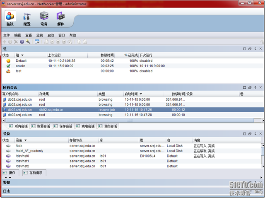Click the flashlight search toolbar icon
This screenshot has height=198, width=265.
click(28, 42)
